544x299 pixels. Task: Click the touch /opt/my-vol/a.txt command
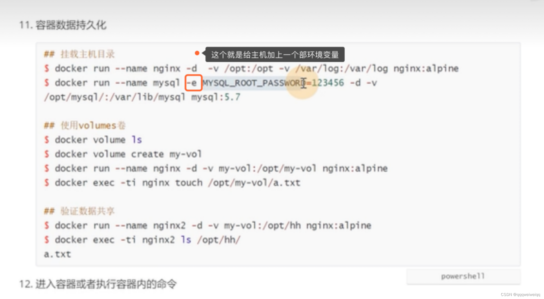237,183
